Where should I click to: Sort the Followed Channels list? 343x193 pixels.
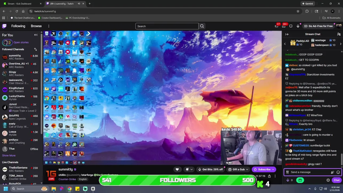tap(35, 49)
